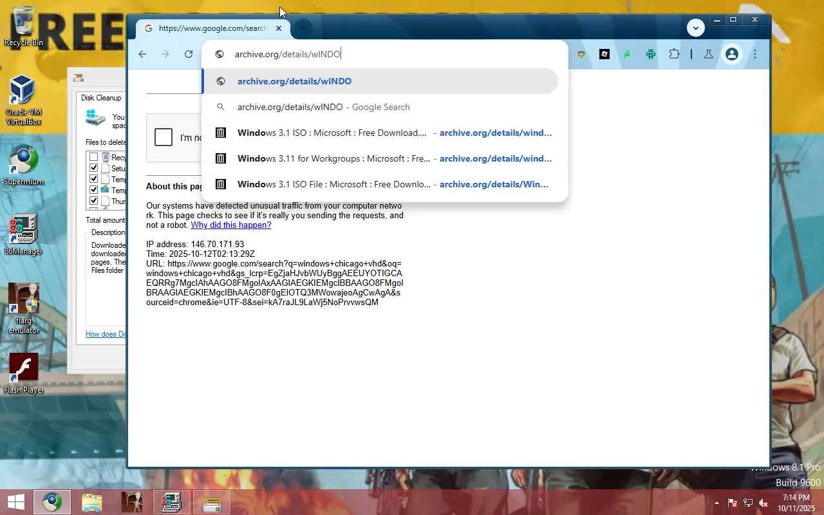Click the flarg emulator taskbar icon
Screen dimensions: 824x515
tap(132, 502)
